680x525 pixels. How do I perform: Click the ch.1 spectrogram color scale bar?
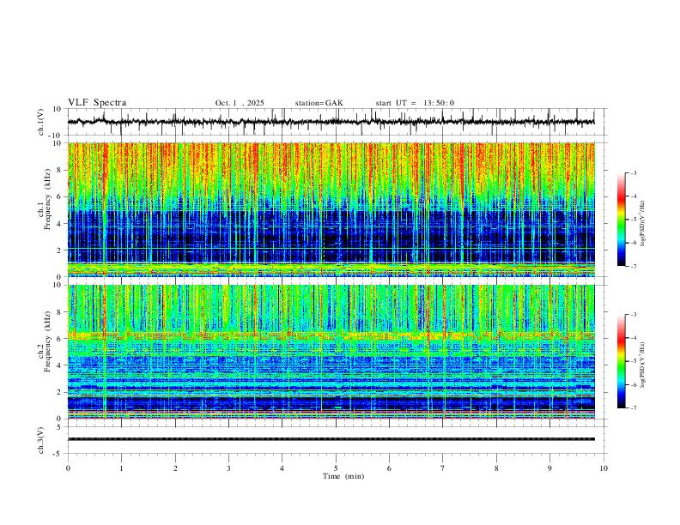621,220
